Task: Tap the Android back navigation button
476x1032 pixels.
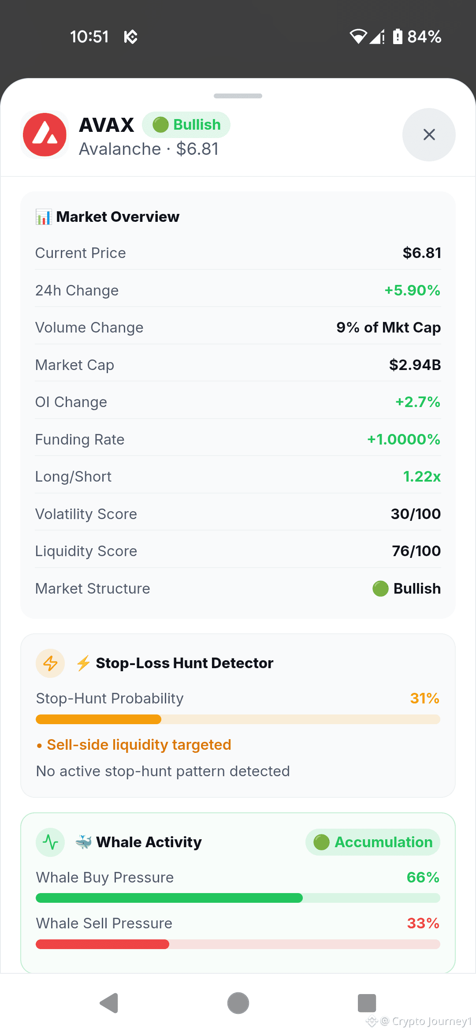Action: tap(109, 1003)
